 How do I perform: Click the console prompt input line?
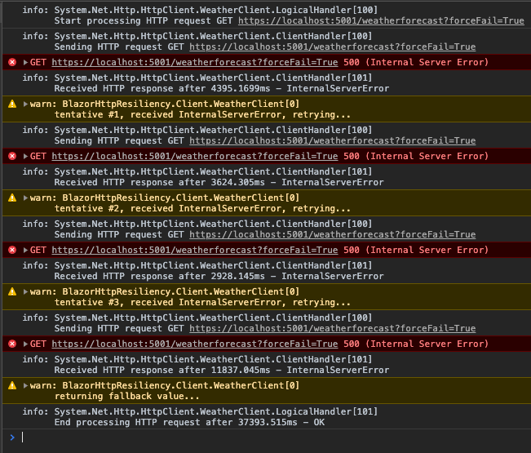pos(269,437)
